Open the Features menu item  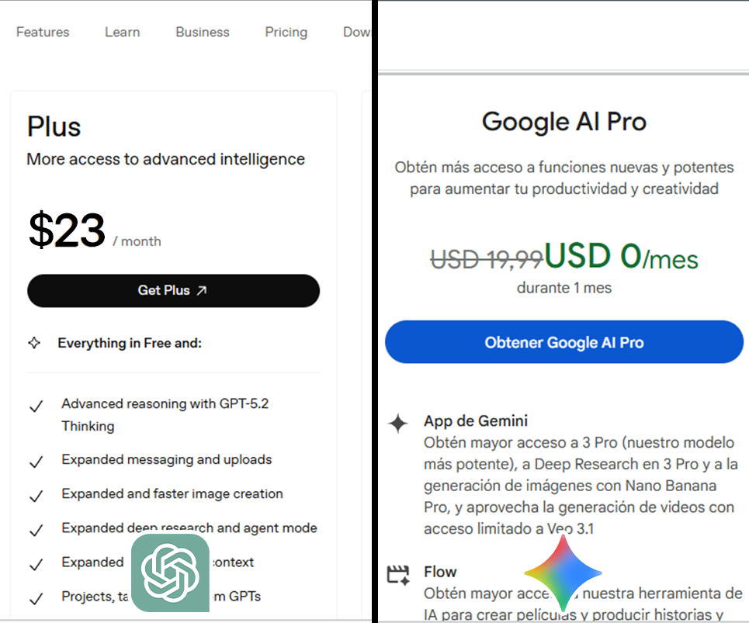(x=43, y=32)
